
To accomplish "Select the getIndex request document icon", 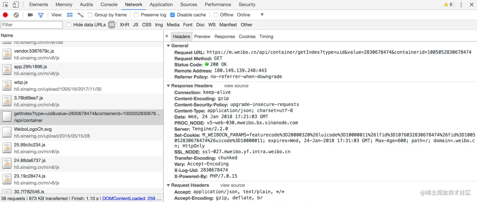I will click(x=7, y=117).
